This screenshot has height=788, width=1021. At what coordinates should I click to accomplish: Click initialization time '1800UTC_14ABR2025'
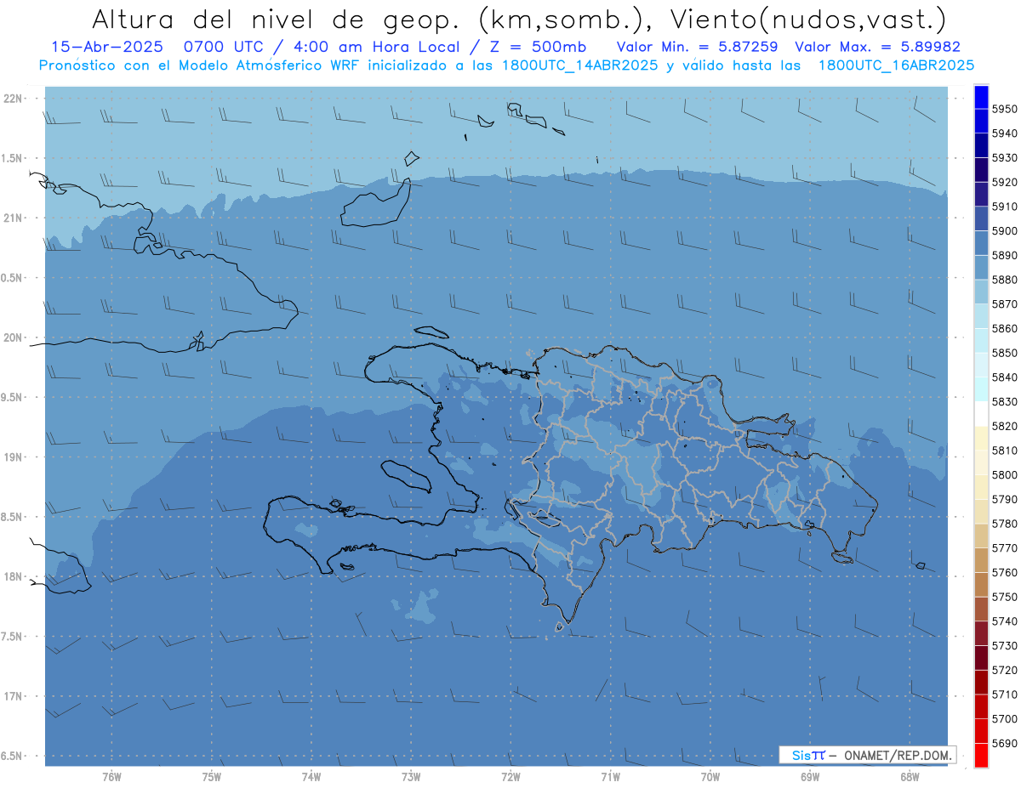click(580, 65)
